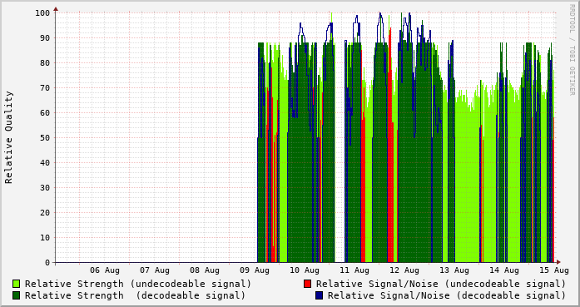Click the Relative Strength (undecodeable signal) legend text
The width and height of the screenshot is (580, 307).
[x=138, y=284]
